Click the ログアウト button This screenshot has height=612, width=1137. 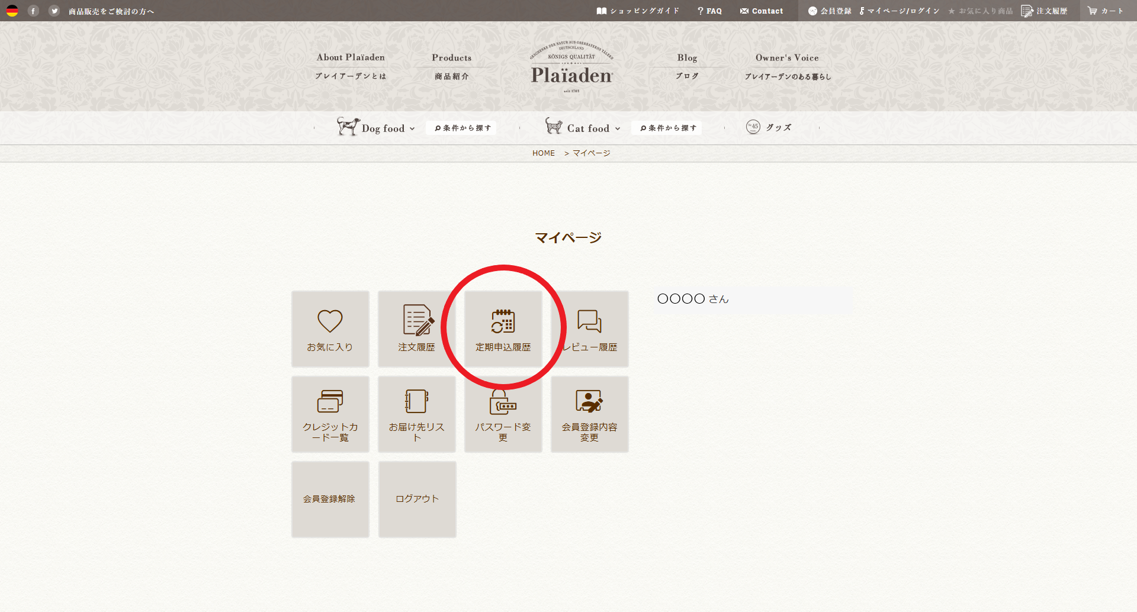tap(417, 500)
